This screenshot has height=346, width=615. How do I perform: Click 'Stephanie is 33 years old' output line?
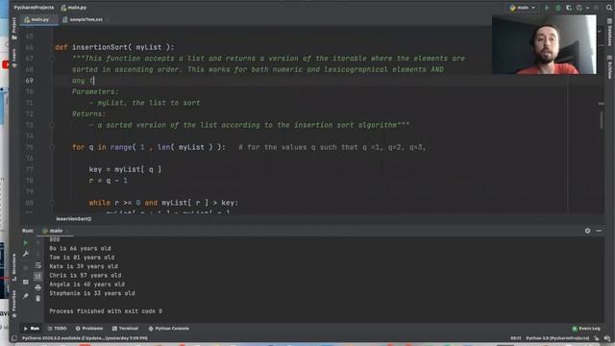(92, 293)
